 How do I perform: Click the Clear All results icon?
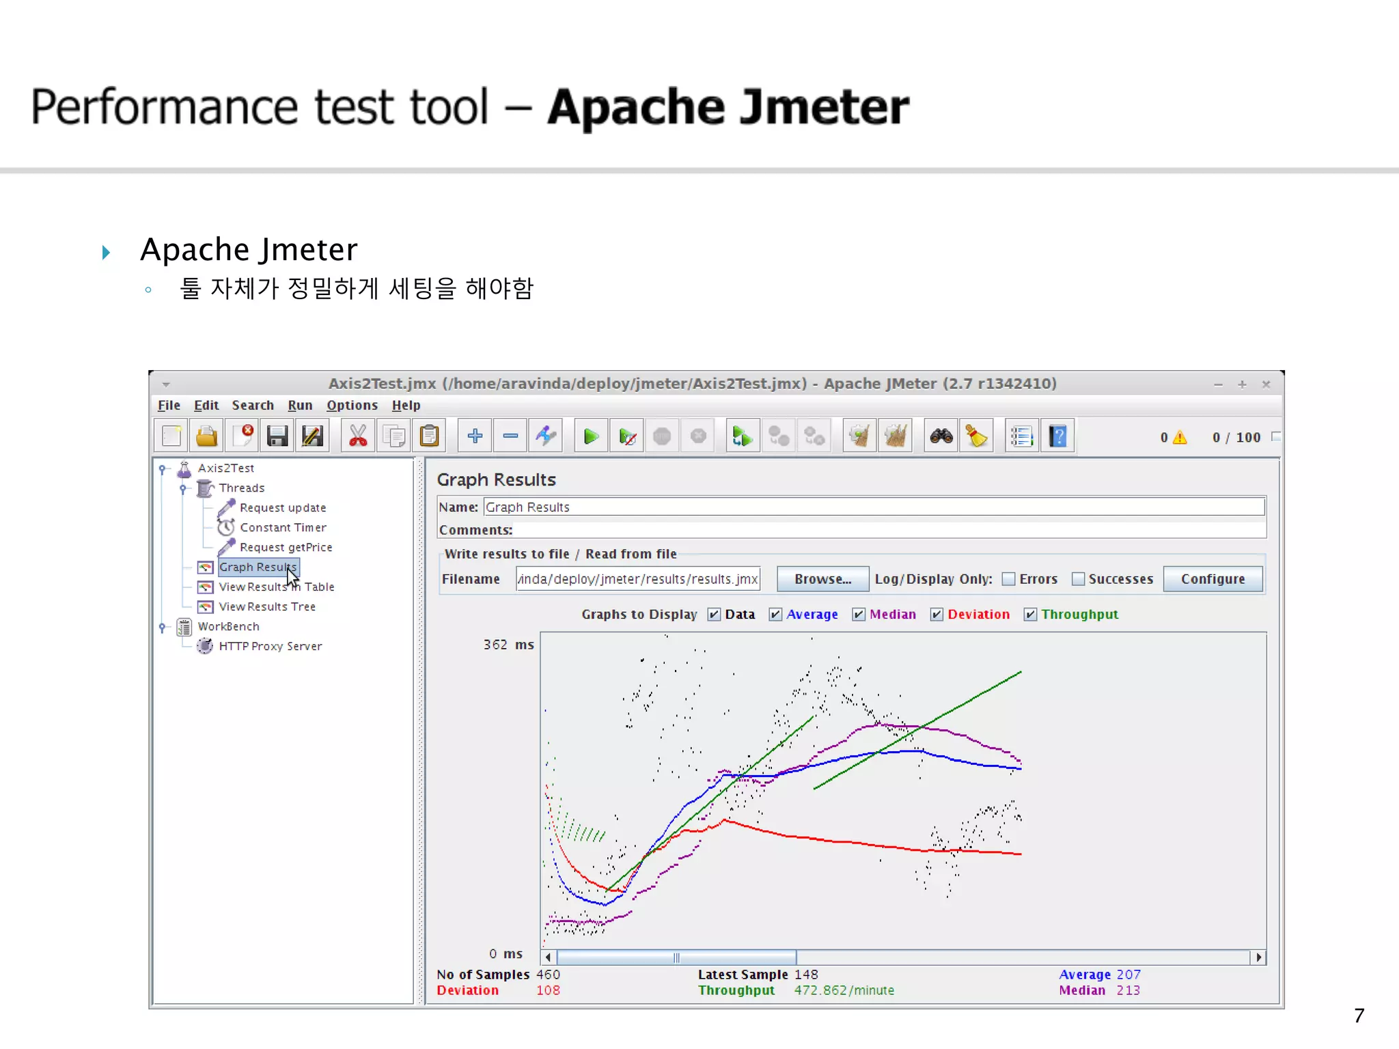[895, 436]
